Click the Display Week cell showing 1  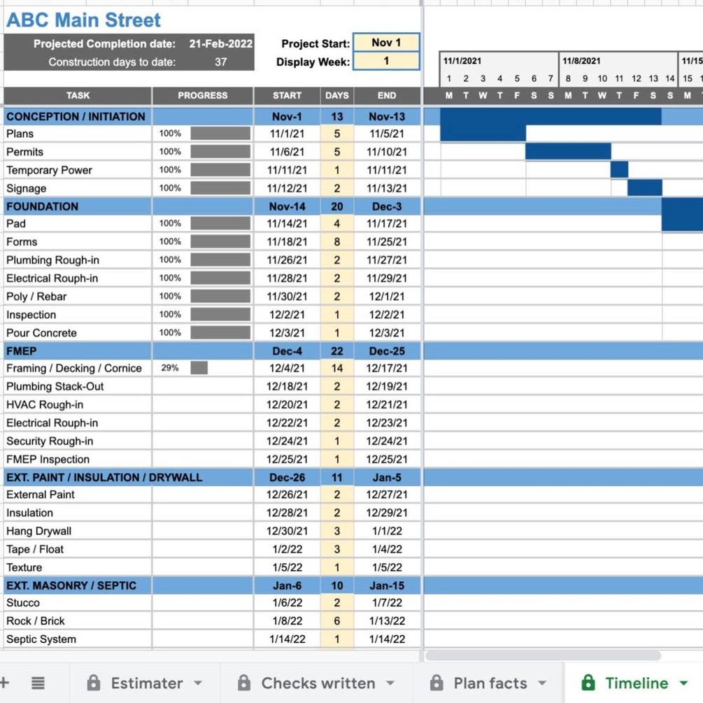click(x=386, y=61)
